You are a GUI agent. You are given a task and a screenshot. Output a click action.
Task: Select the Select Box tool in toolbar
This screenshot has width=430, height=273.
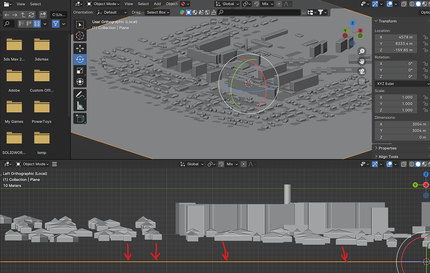tap(80, 25)
